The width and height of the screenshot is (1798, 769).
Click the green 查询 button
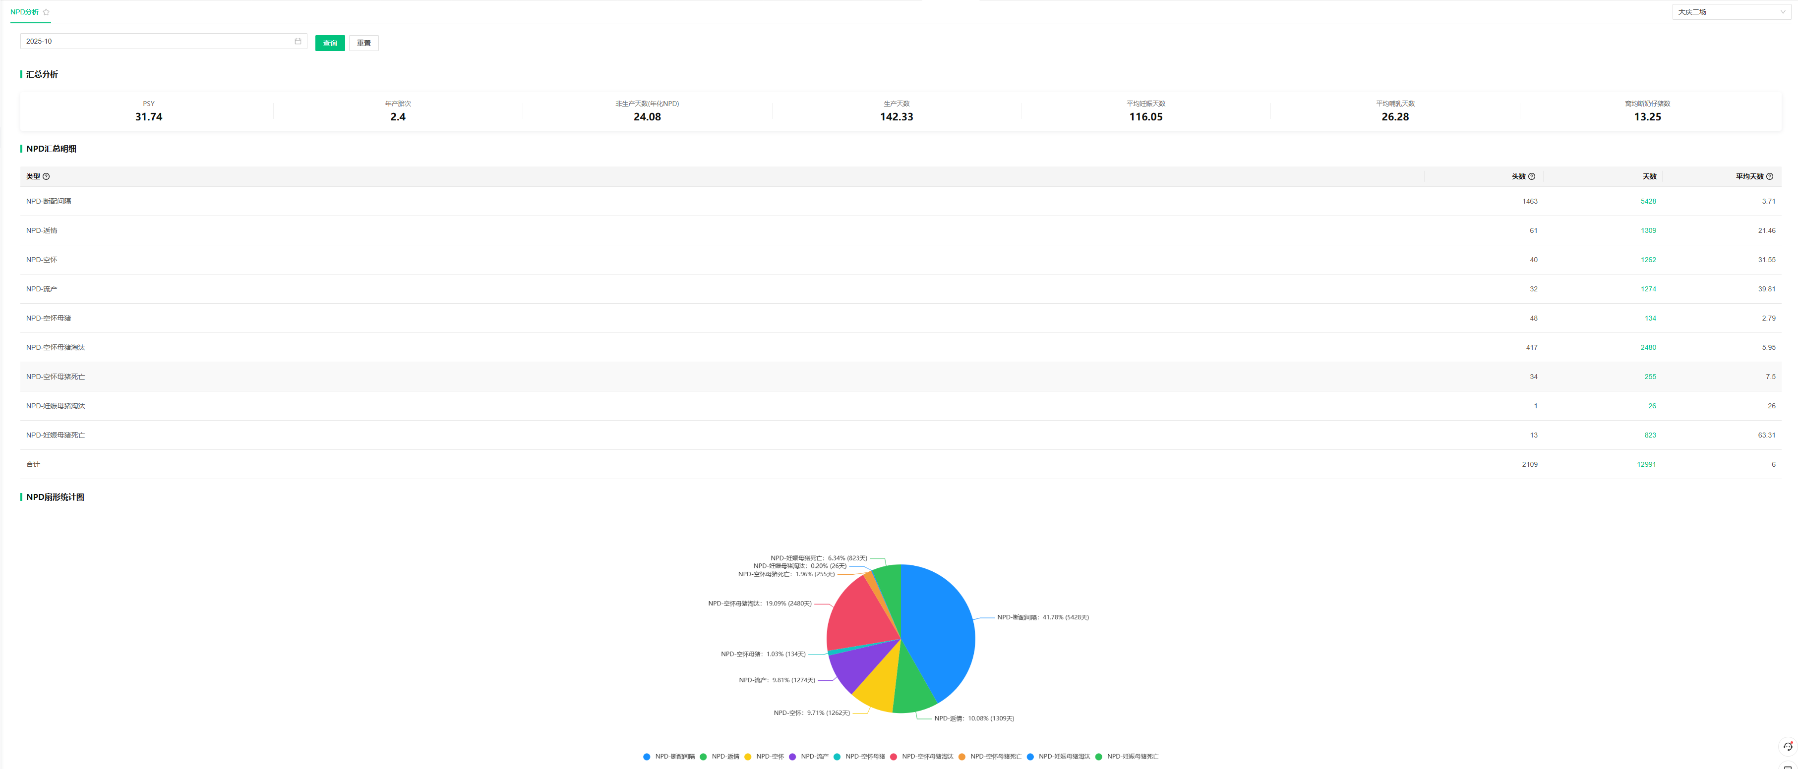point(330,43)
